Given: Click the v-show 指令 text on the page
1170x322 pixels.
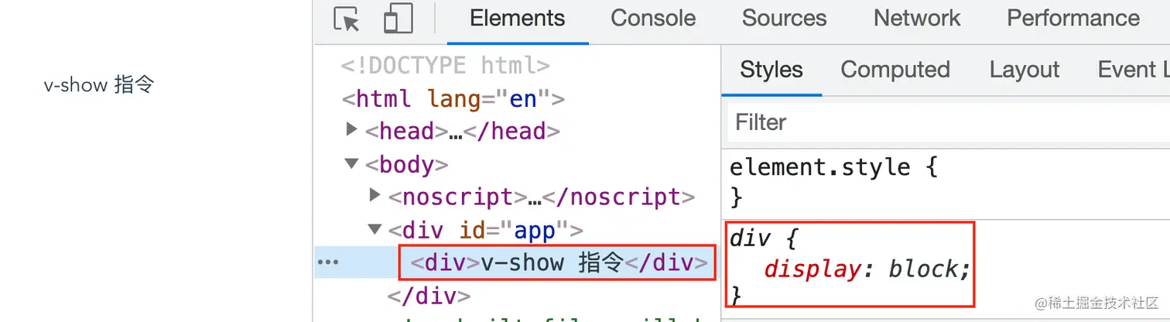Looking at the screenshot, I should point(99,85).
